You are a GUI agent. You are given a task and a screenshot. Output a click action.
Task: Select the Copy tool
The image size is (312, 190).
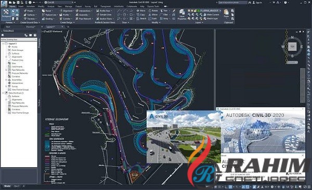pyautogui.click(x=141, y=15)
